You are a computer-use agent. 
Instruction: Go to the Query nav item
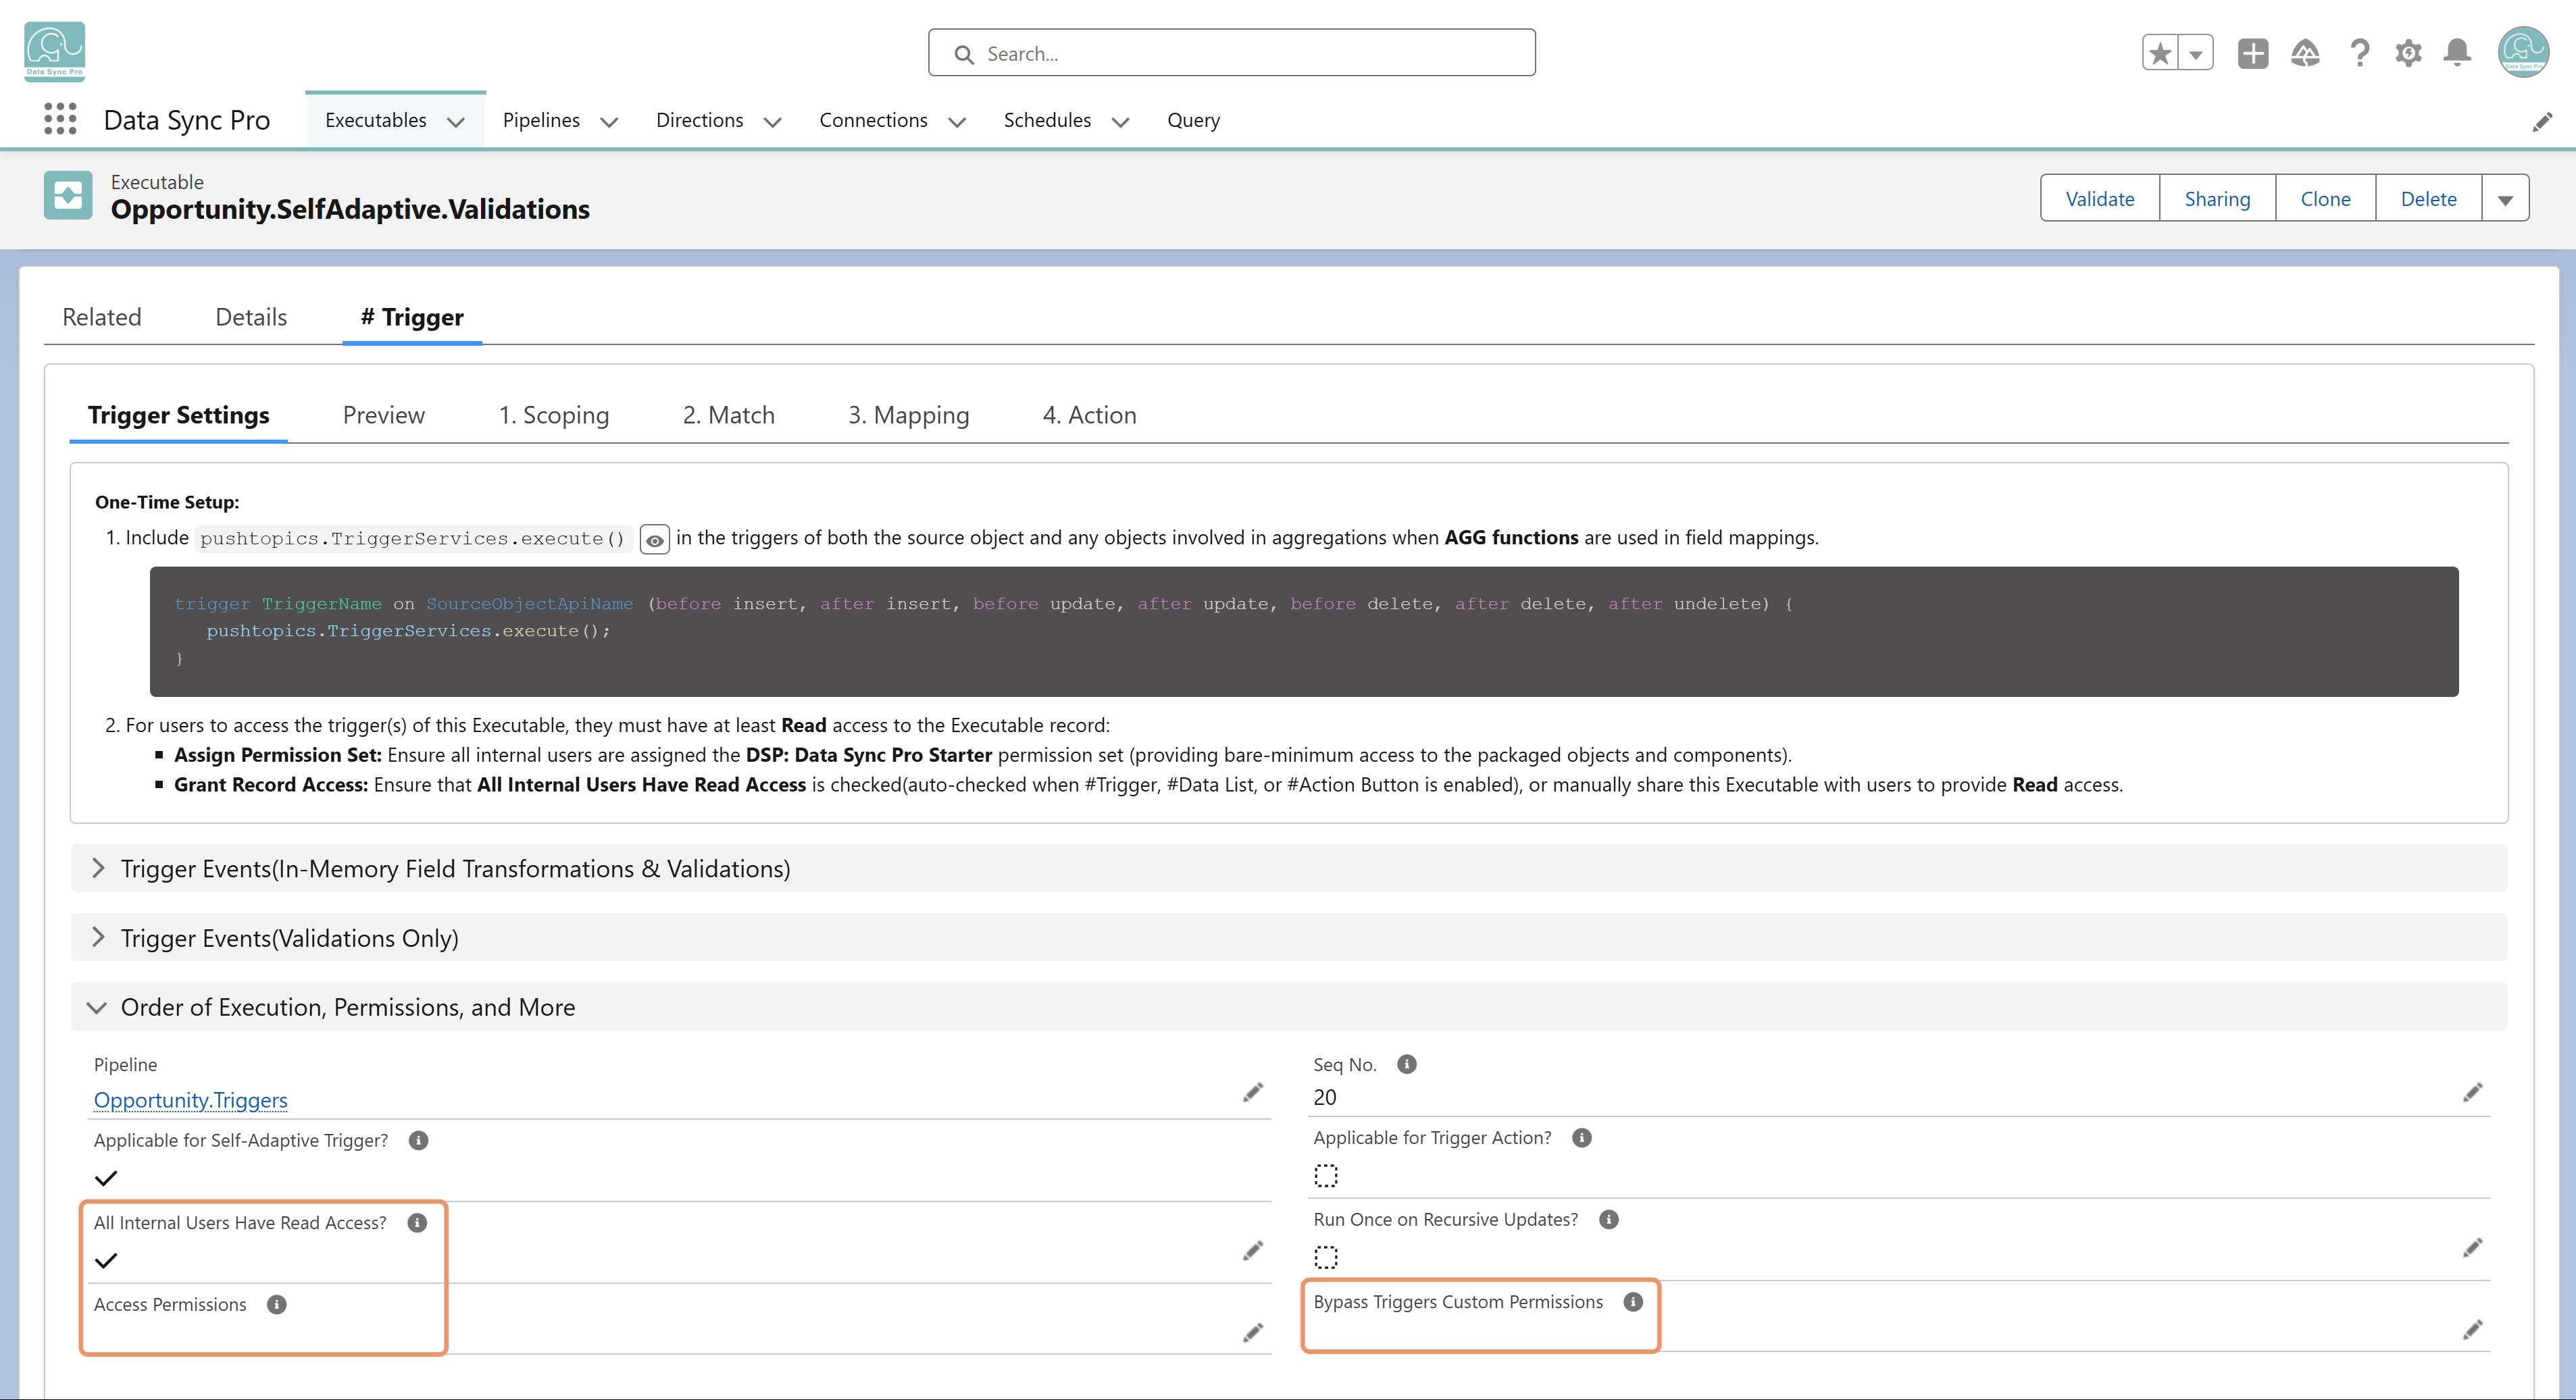click(1193, 120)
